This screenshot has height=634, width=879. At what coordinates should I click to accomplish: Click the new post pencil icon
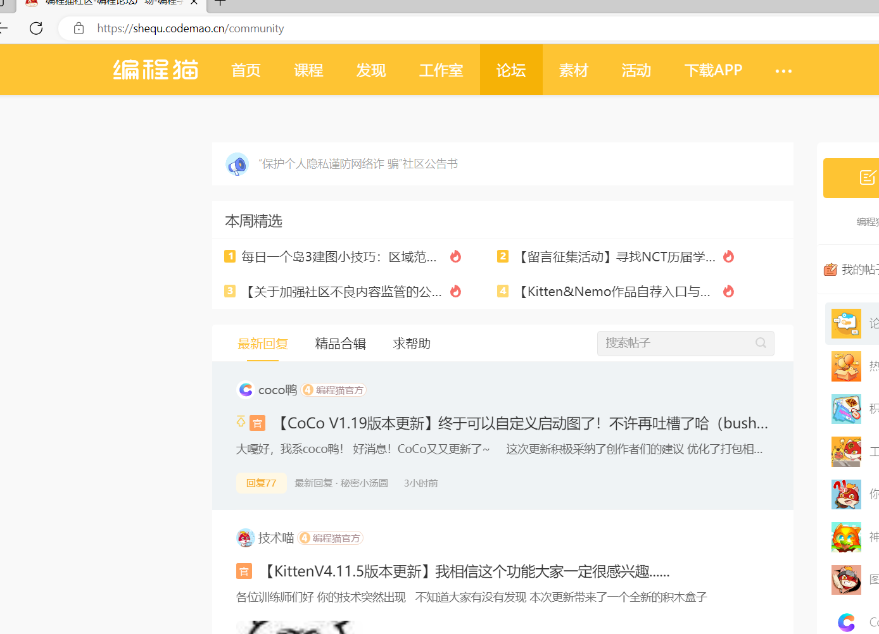coord(868,177)
